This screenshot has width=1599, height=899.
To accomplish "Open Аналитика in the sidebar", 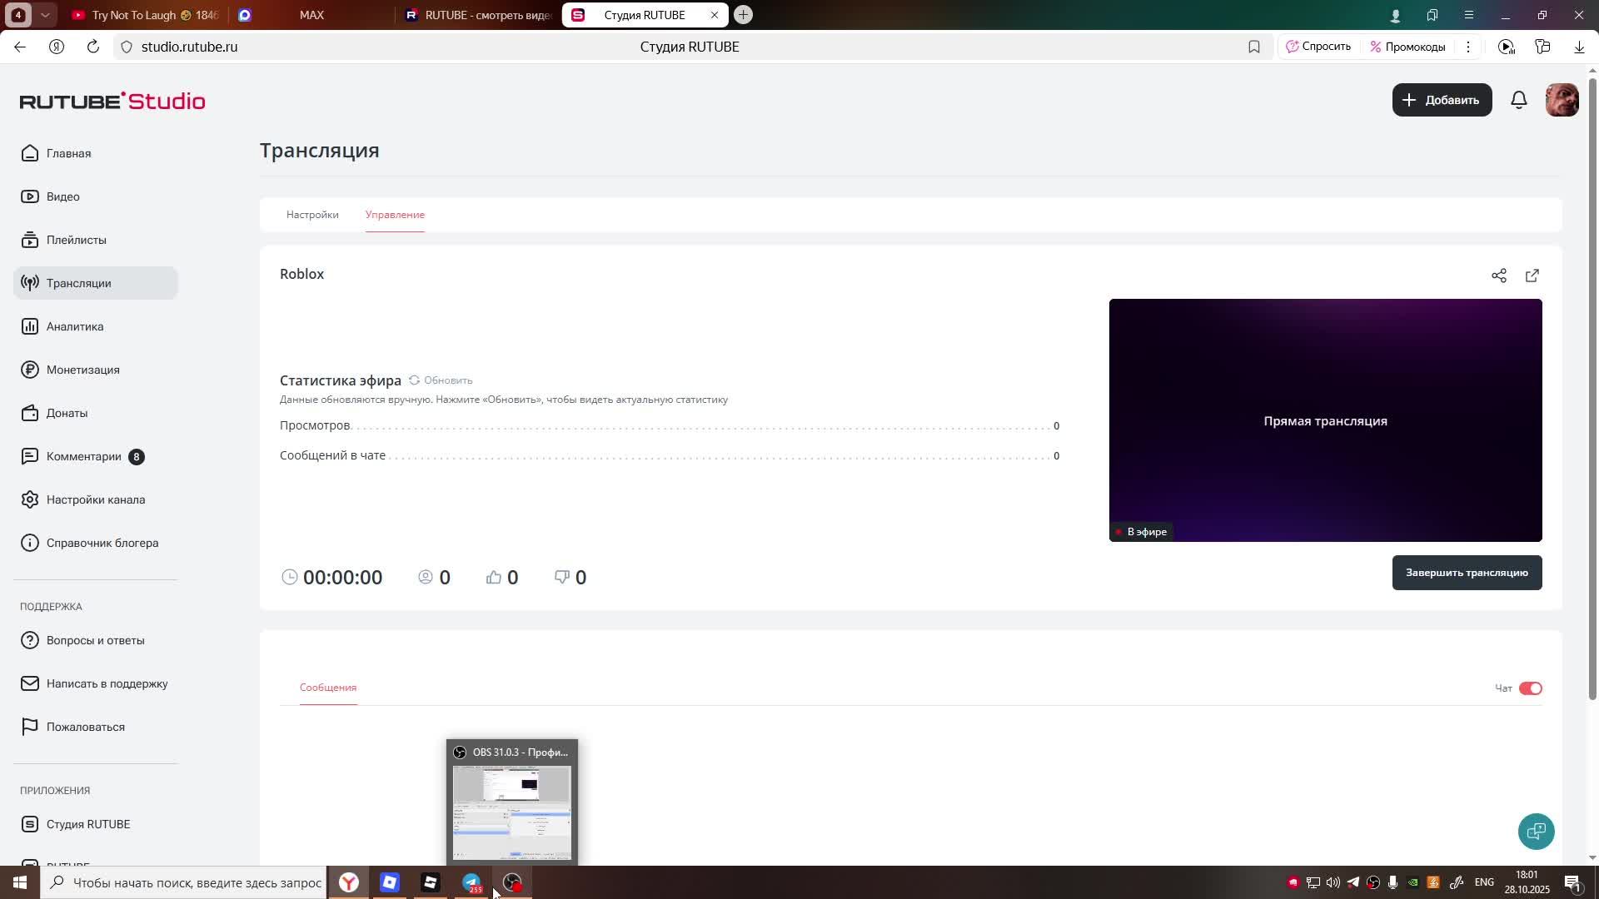I will [x=75, y=326].
